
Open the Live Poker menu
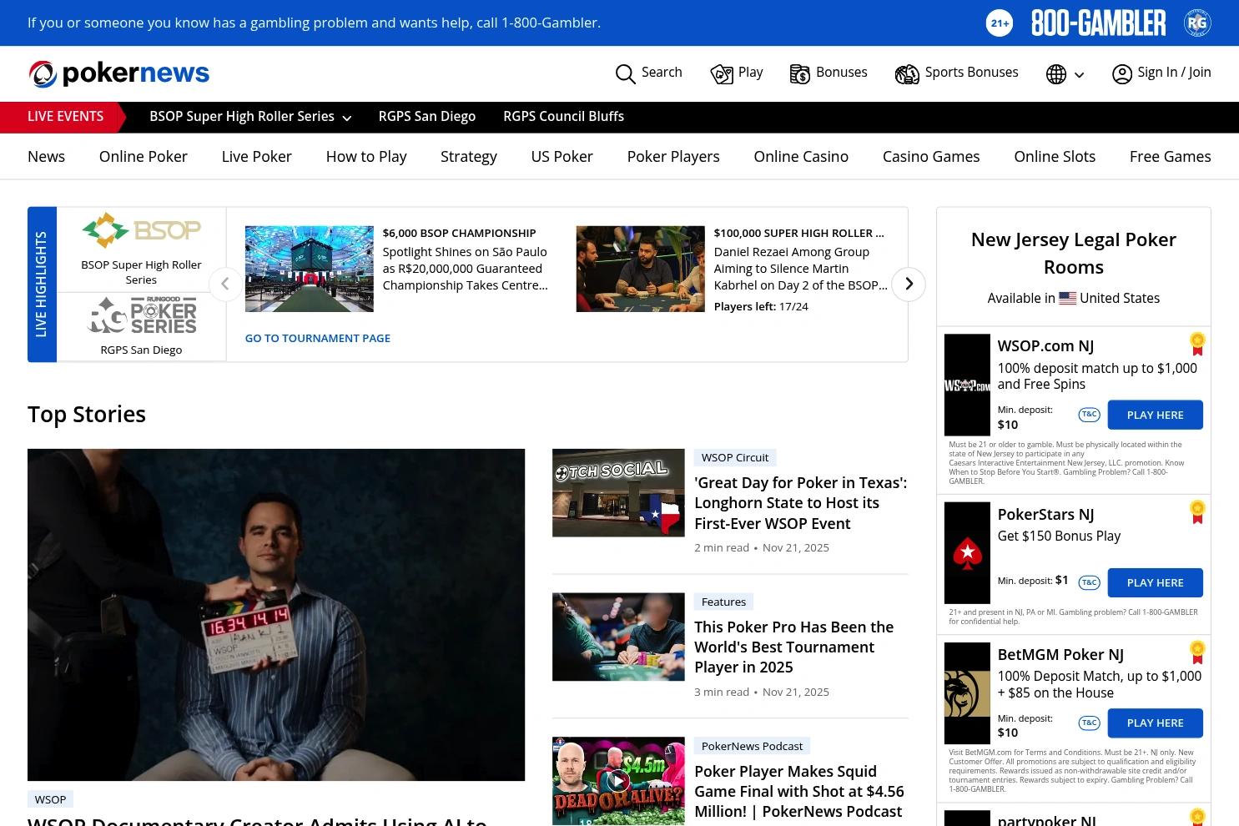point(257,157)
